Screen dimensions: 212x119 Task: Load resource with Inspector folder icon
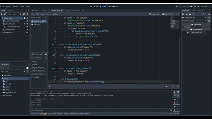click(x=186, y=14)
